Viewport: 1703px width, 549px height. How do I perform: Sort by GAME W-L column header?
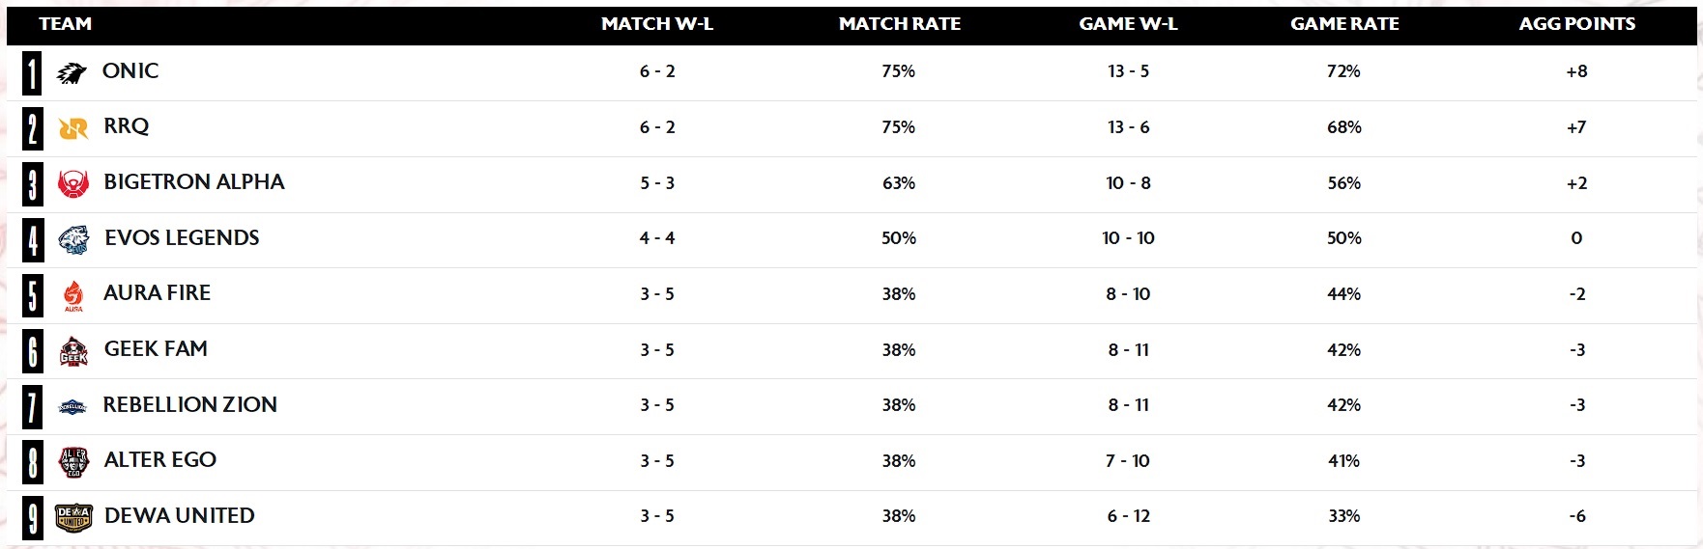coord(1129,24)
